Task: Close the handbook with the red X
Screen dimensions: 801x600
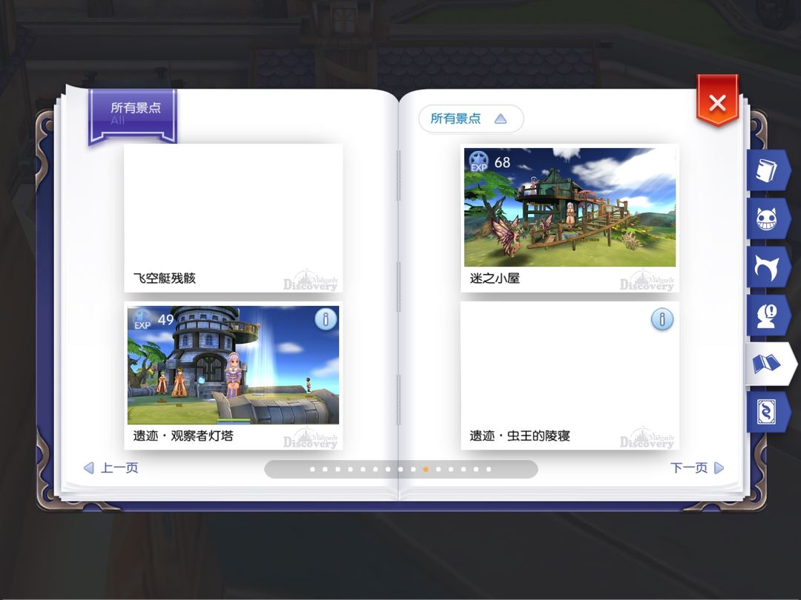Action: click(x=718, y=102)
